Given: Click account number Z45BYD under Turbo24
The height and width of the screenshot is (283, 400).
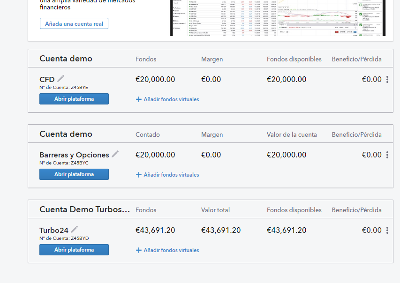Looking at the screenshot, I should coord(64,238).
